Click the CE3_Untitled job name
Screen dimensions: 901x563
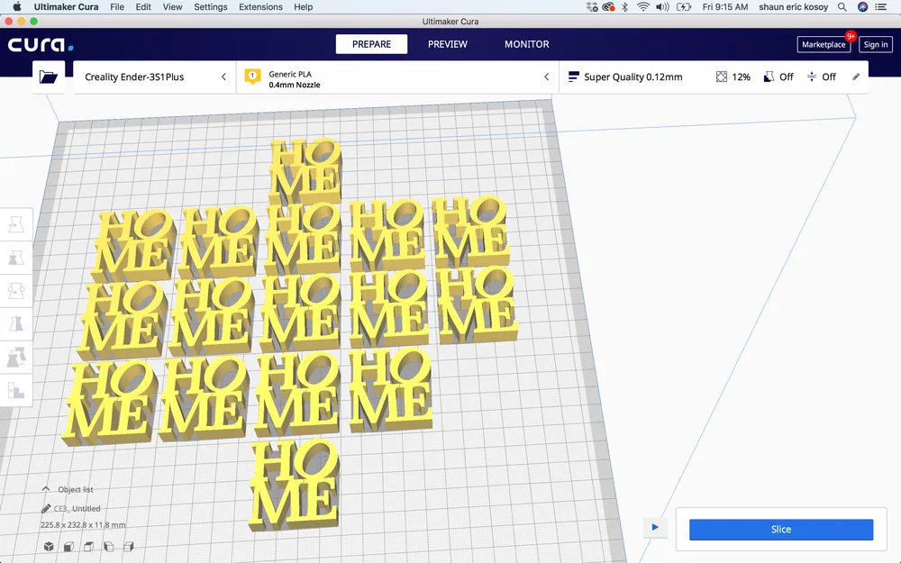click(77, 508)
